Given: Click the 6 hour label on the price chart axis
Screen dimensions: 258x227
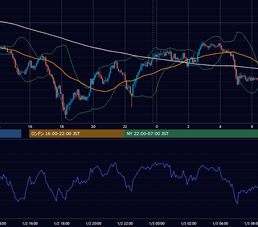Looking at the screenshot, I should coord(252,127).
